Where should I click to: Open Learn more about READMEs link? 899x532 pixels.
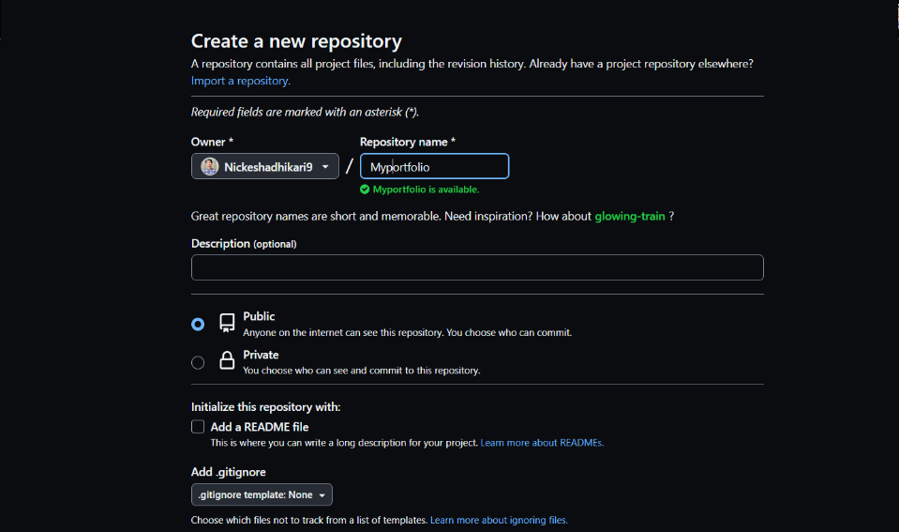[542, 443]
